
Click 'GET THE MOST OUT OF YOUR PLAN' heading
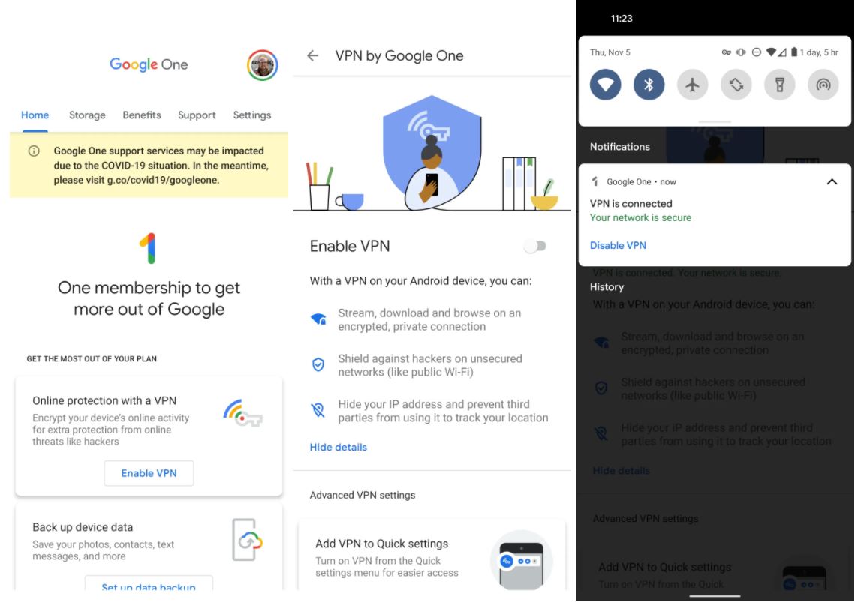pyautogui.click(x=92, y=358)
